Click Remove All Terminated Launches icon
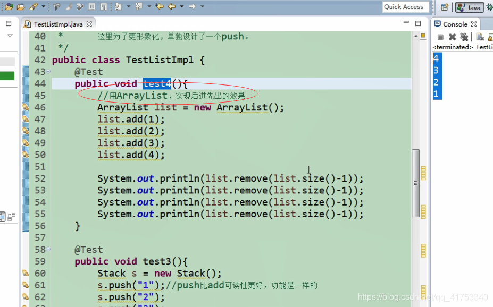493x307 pixels. pyautogui.click(x=464, y=37)
